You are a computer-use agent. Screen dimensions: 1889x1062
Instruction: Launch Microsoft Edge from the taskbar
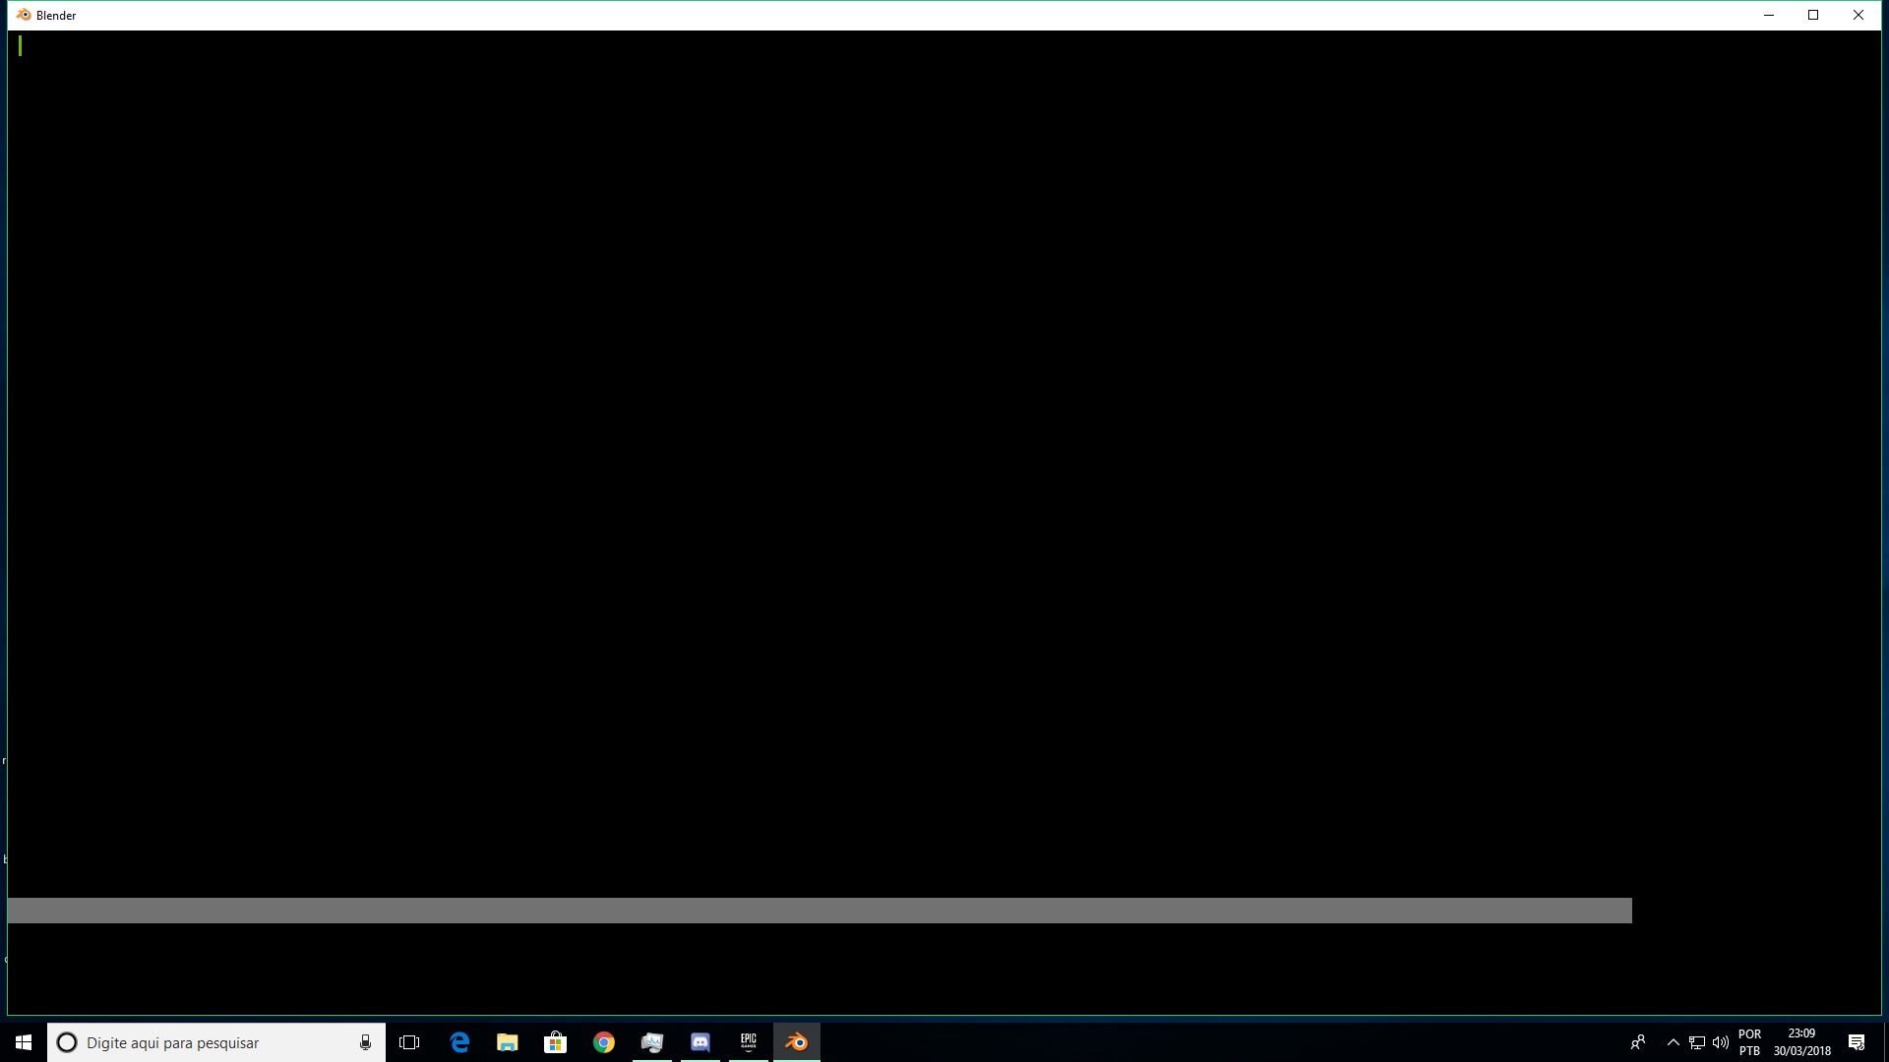point(459,1042)
